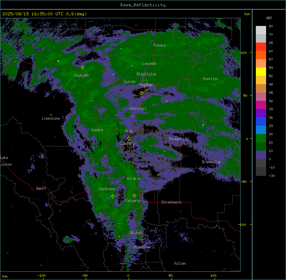The height and width of the screenshot is (280, 286).
Task: Click the Banff label
Action: pos(41,189)
